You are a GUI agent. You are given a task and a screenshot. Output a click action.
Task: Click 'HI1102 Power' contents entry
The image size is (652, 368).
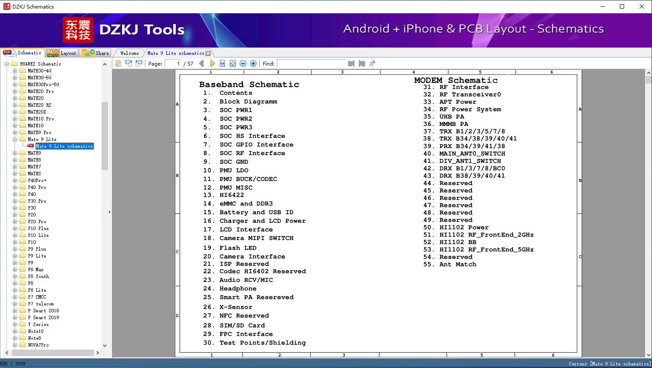pyautogui.click(x=456, y=227)
